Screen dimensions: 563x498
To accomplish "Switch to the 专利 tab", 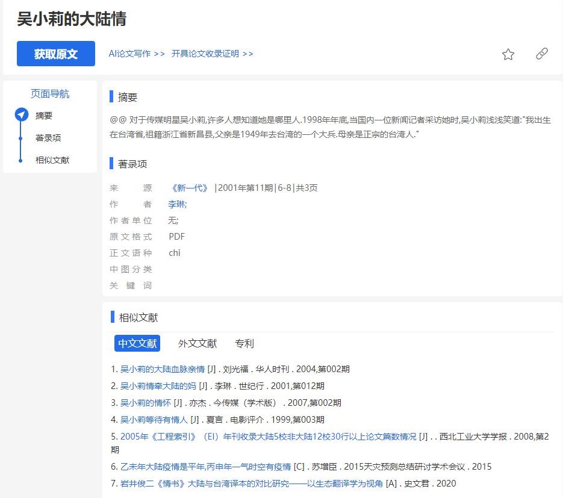I will tap(244, 343).
